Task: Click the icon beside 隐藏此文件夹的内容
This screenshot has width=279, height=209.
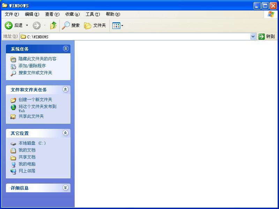Action: [13, 59]
